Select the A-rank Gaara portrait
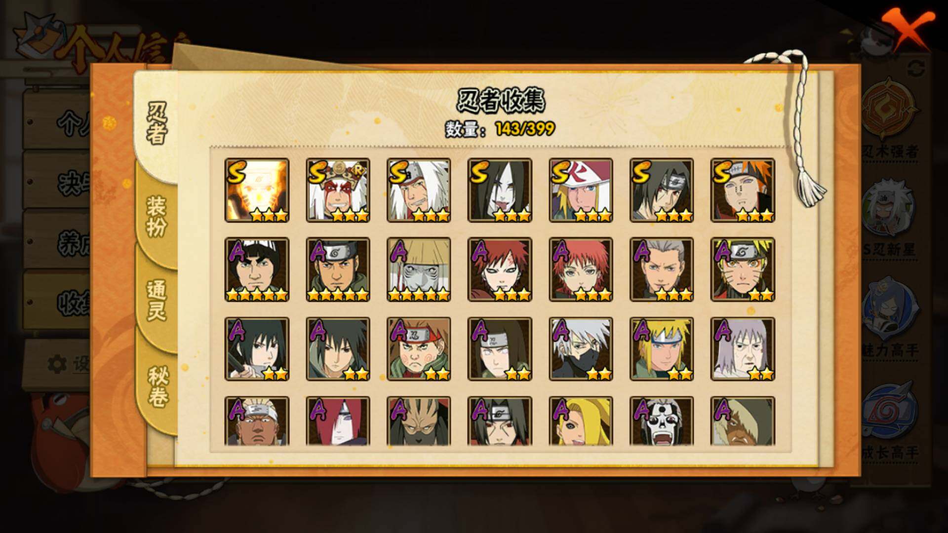 [500, 269]
